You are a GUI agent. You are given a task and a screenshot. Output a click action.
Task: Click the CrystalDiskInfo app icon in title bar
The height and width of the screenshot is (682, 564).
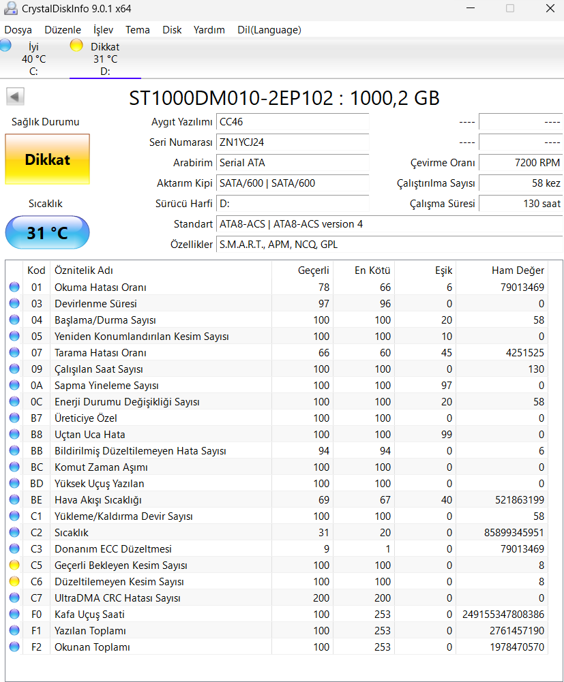click(x=10, y=8)
